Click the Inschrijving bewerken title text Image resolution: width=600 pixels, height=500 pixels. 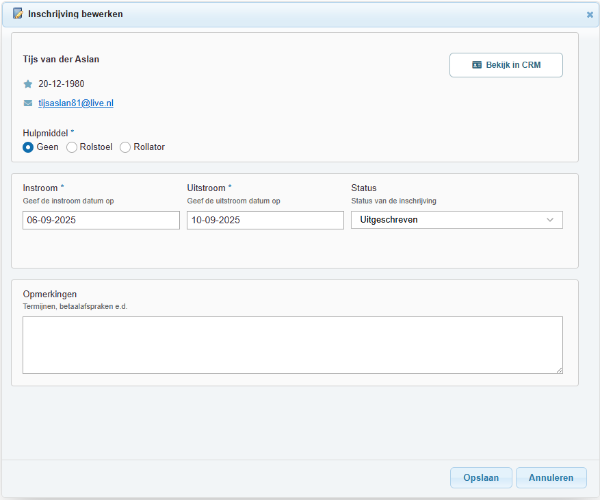coord(75,14)
